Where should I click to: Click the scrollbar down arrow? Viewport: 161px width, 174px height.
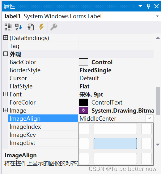tap(158, 145)
